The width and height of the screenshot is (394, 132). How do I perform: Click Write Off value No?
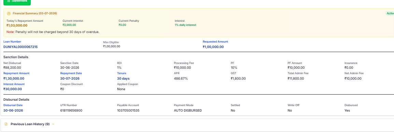290,111
